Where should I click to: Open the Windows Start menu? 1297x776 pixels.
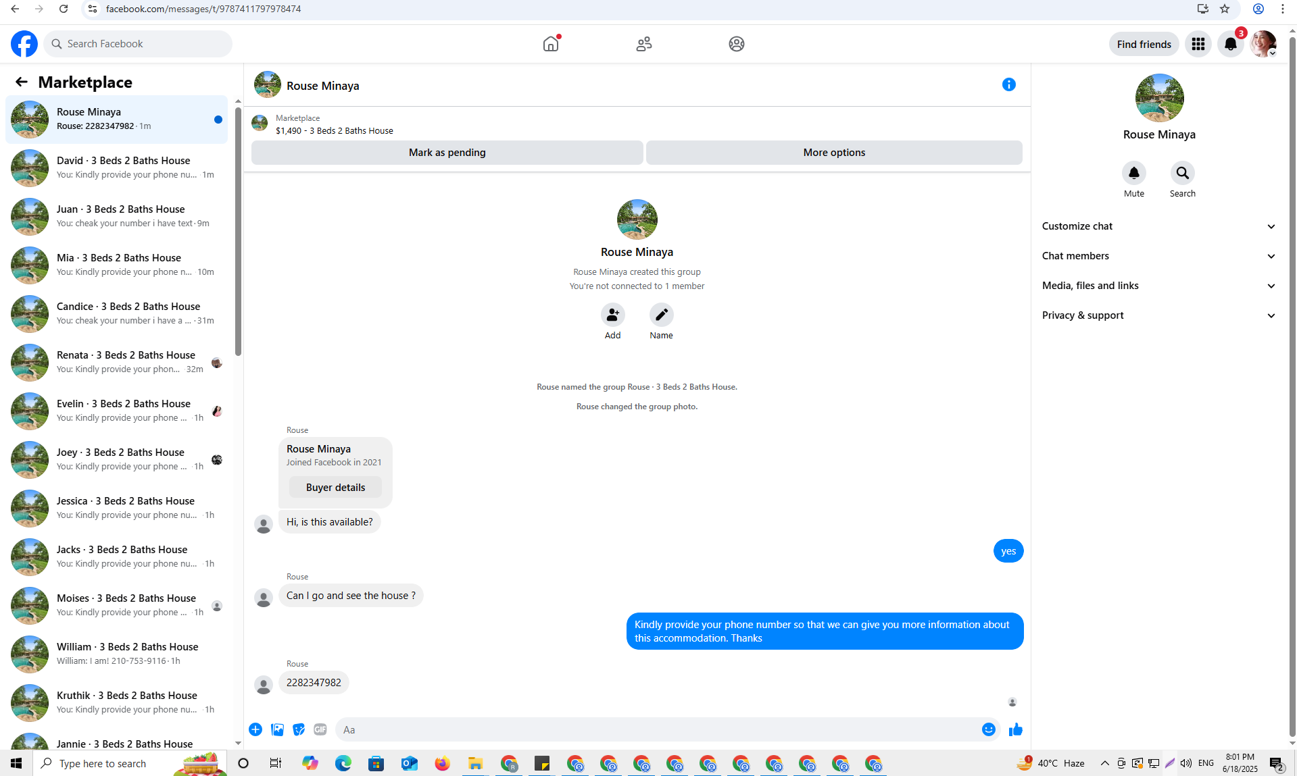pyautogui.click(x=16, y=763)
